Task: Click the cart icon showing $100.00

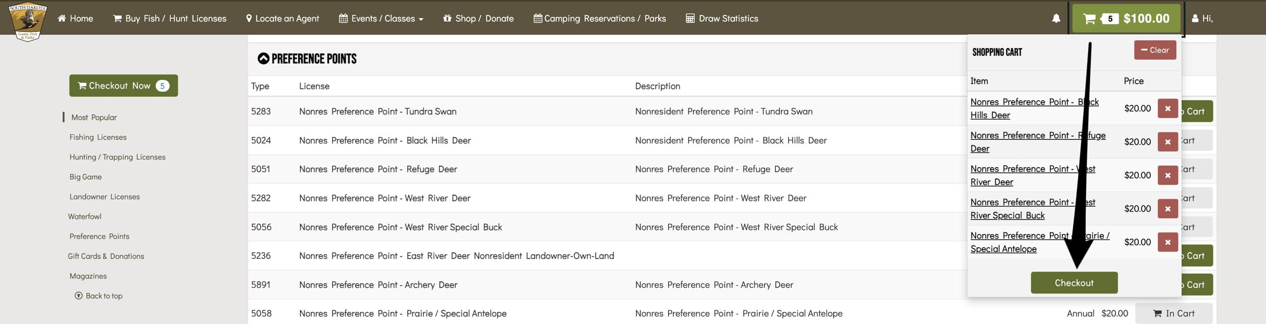Action: point(1126,19)
